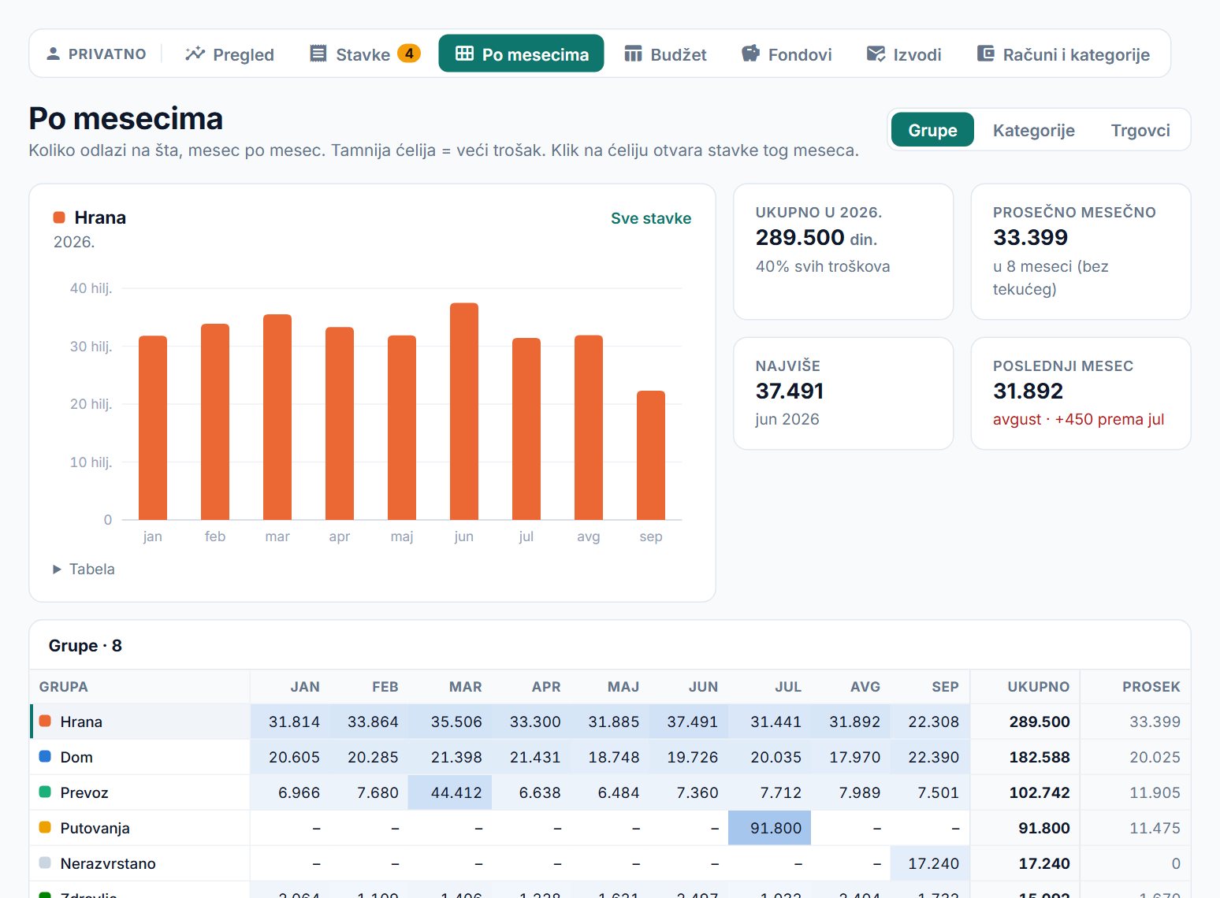
Task: Click the PRIVATNO profile label
Action: coord(107,54)
